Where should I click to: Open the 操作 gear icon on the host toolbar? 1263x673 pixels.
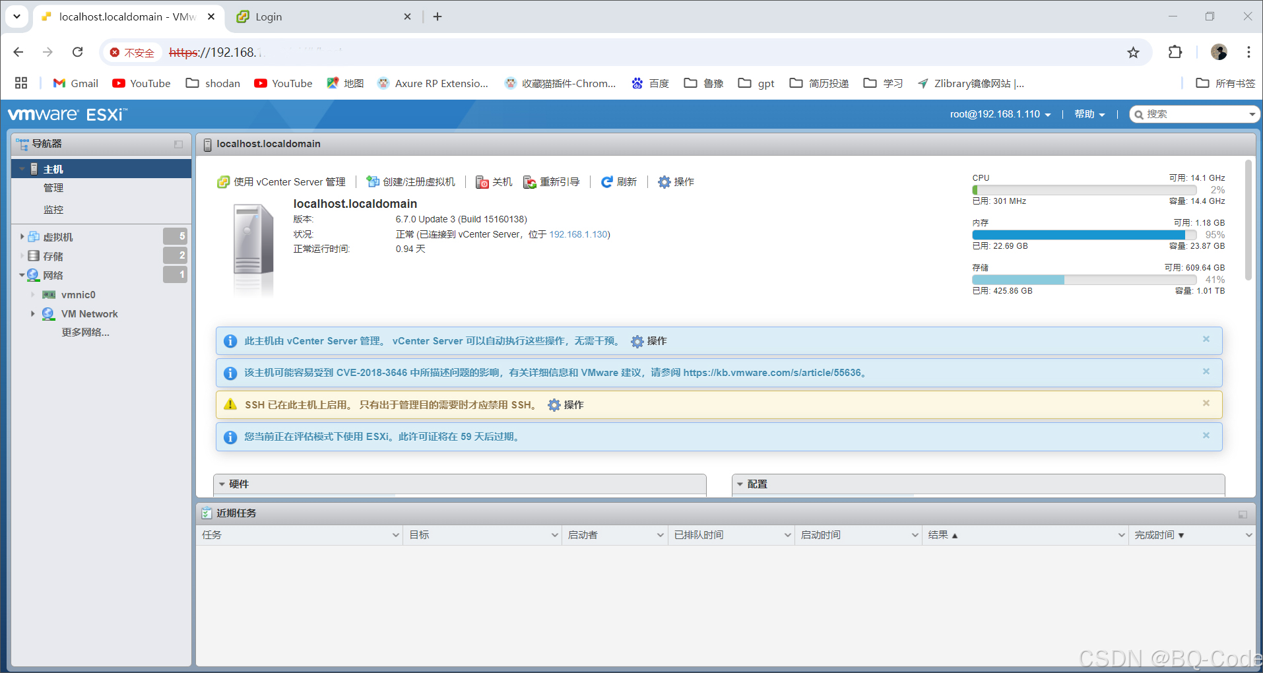[664, 181]
